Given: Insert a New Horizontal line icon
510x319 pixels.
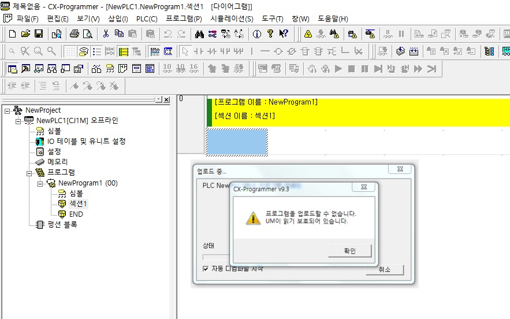Looking at the screenshot, I should click(x=265, y=51).
